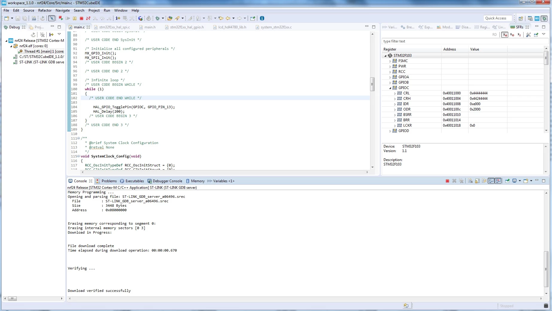Collapse the GPIOC register group
552x311 pixels.
pyautogui.click(x=390, y=88)
